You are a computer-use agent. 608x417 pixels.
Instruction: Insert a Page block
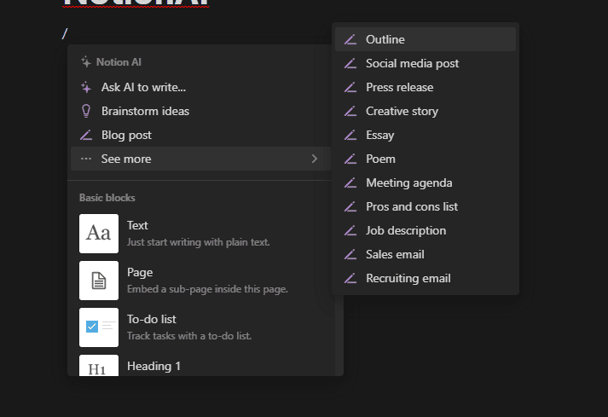pyautogui.click(x=201, y=281)
